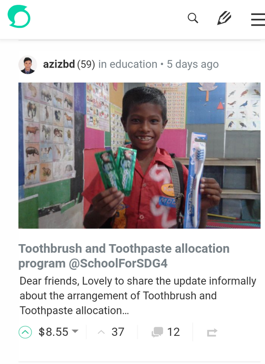265x364 pixels.
Task: Open the 12 replies count
Action: (173, 332)
